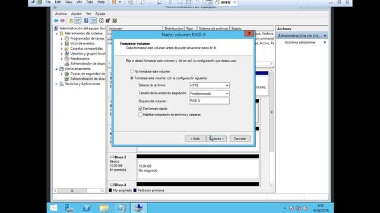
Task: Collapse the Administración de discos actions header
Action: click(325, 35)
